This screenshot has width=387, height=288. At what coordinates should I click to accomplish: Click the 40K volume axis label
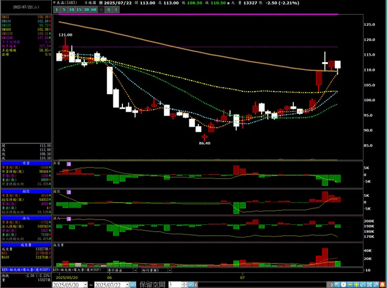(368, 251)
